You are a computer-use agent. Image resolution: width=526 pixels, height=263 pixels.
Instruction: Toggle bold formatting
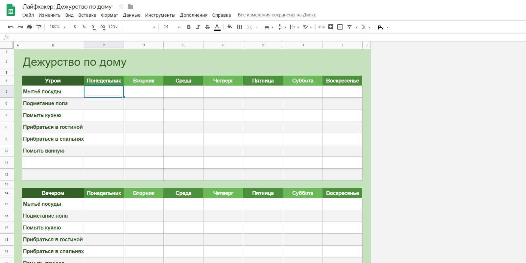tap(189, 27)
